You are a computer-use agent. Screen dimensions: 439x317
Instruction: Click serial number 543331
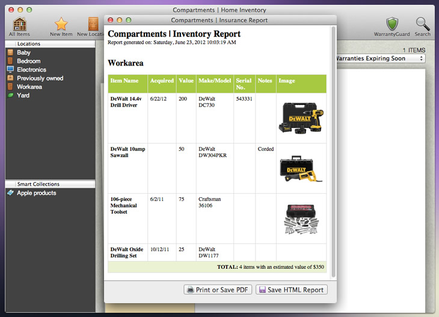[244, 99]
